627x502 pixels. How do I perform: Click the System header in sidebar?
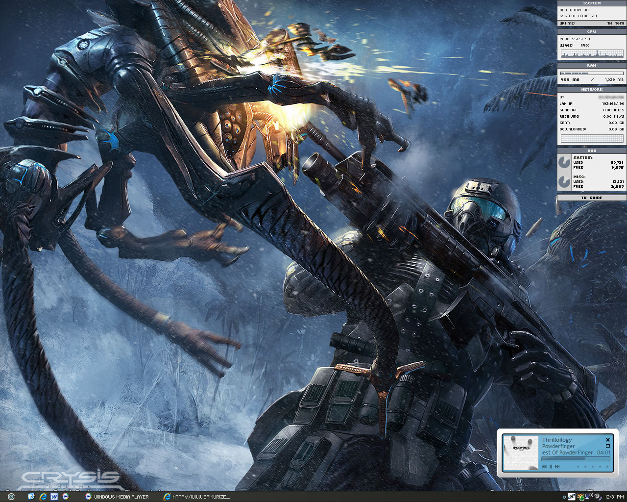click(592, 3)
